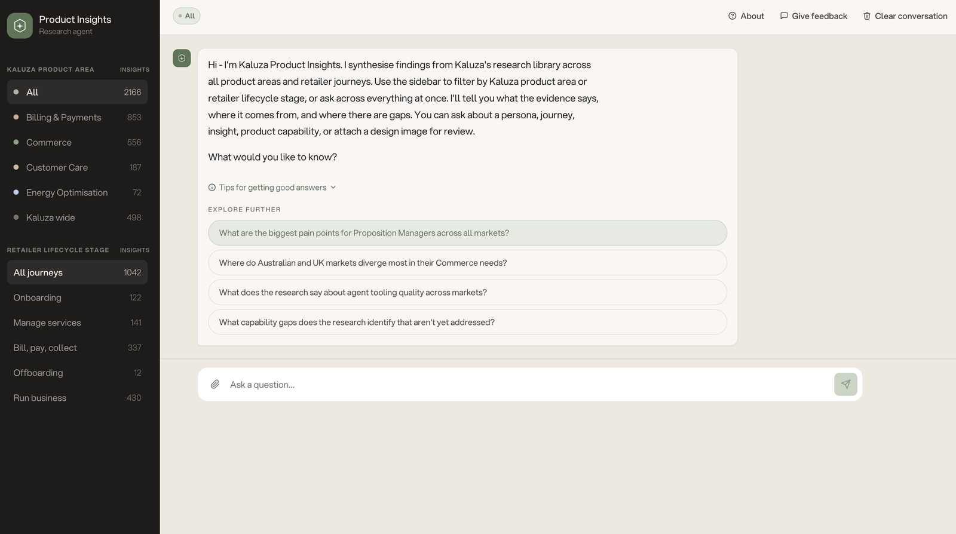This screenshot has height=534, width=956.
Task: Click the Research agent subtitle
Action: pos(66,32)
